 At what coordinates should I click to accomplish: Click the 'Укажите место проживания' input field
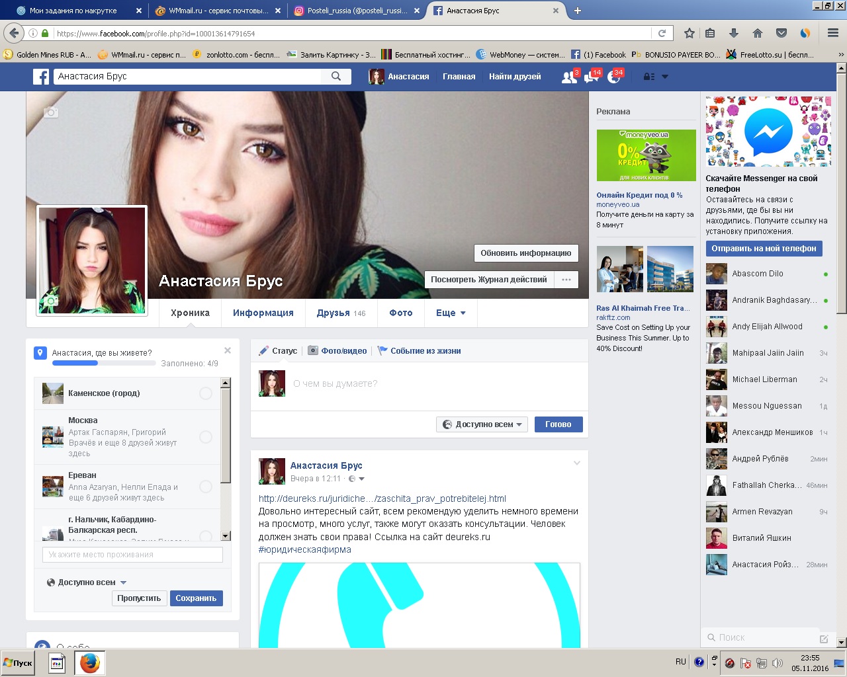tap(132, 555)
